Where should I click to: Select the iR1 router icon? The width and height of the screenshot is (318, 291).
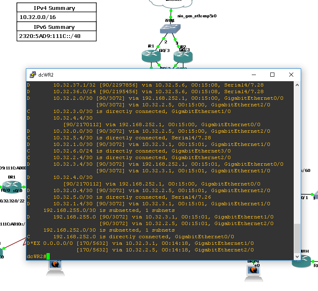pos(151,56)
